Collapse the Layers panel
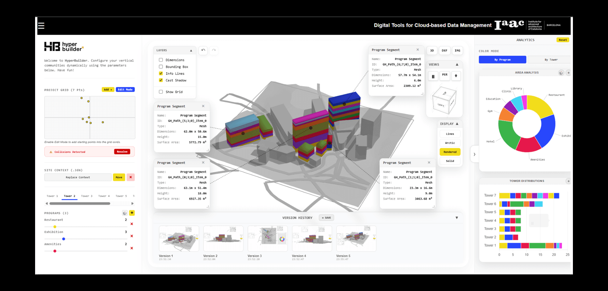This screenshot has height=291, width=608. point(191,50)
